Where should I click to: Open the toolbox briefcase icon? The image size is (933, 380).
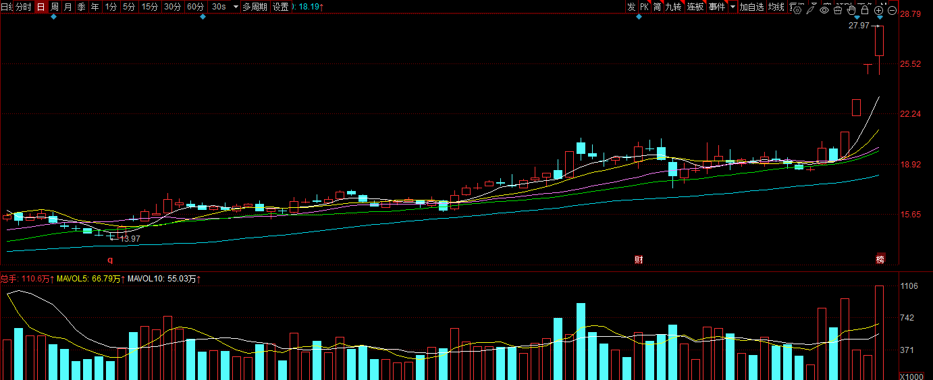tap(838, 10)
